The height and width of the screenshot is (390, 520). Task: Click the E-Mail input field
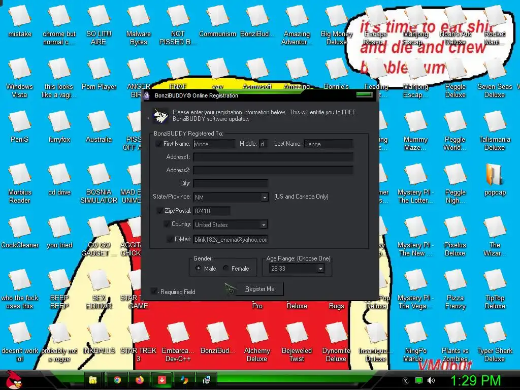231,240
